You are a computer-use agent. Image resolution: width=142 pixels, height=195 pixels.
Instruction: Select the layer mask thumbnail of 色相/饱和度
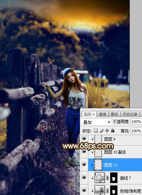114,190
